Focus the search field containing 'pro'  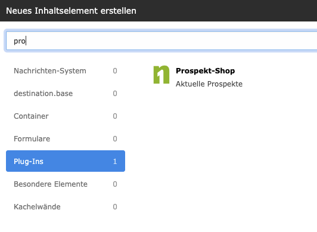[x=161, y=41]
